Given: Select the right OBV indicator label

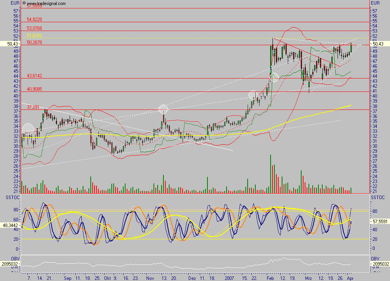Looking at the screenshot, I should click(375, 258).
